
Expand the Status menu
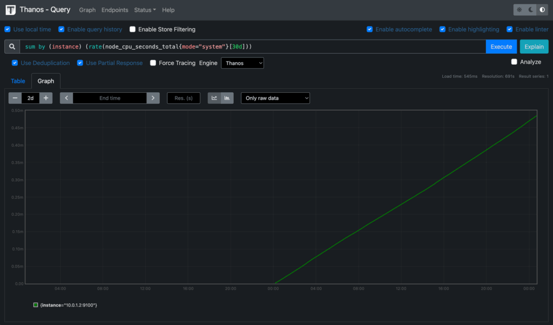point(145,10)
